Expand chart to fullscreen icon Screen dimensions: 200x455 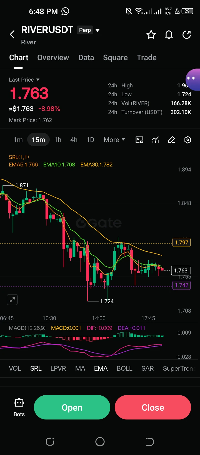tap(12, 300)
